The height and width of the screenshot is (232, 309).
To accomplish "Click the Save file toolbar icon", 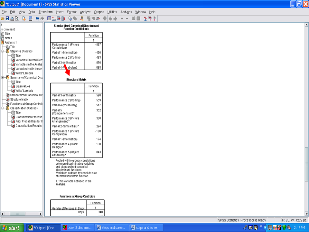I will click(7, 19).
